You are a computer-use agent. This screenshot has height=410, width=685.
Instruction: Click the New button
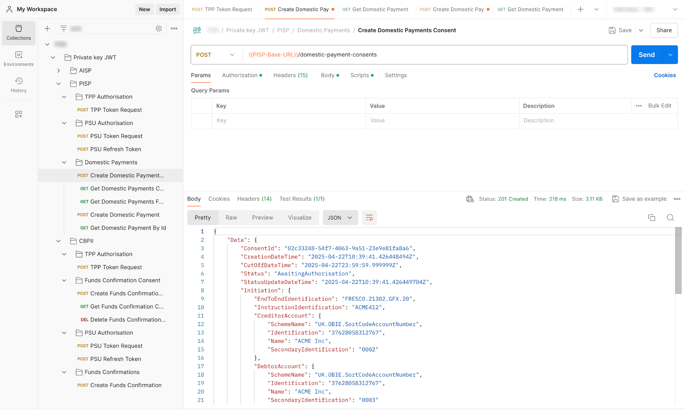click(144, 9)
